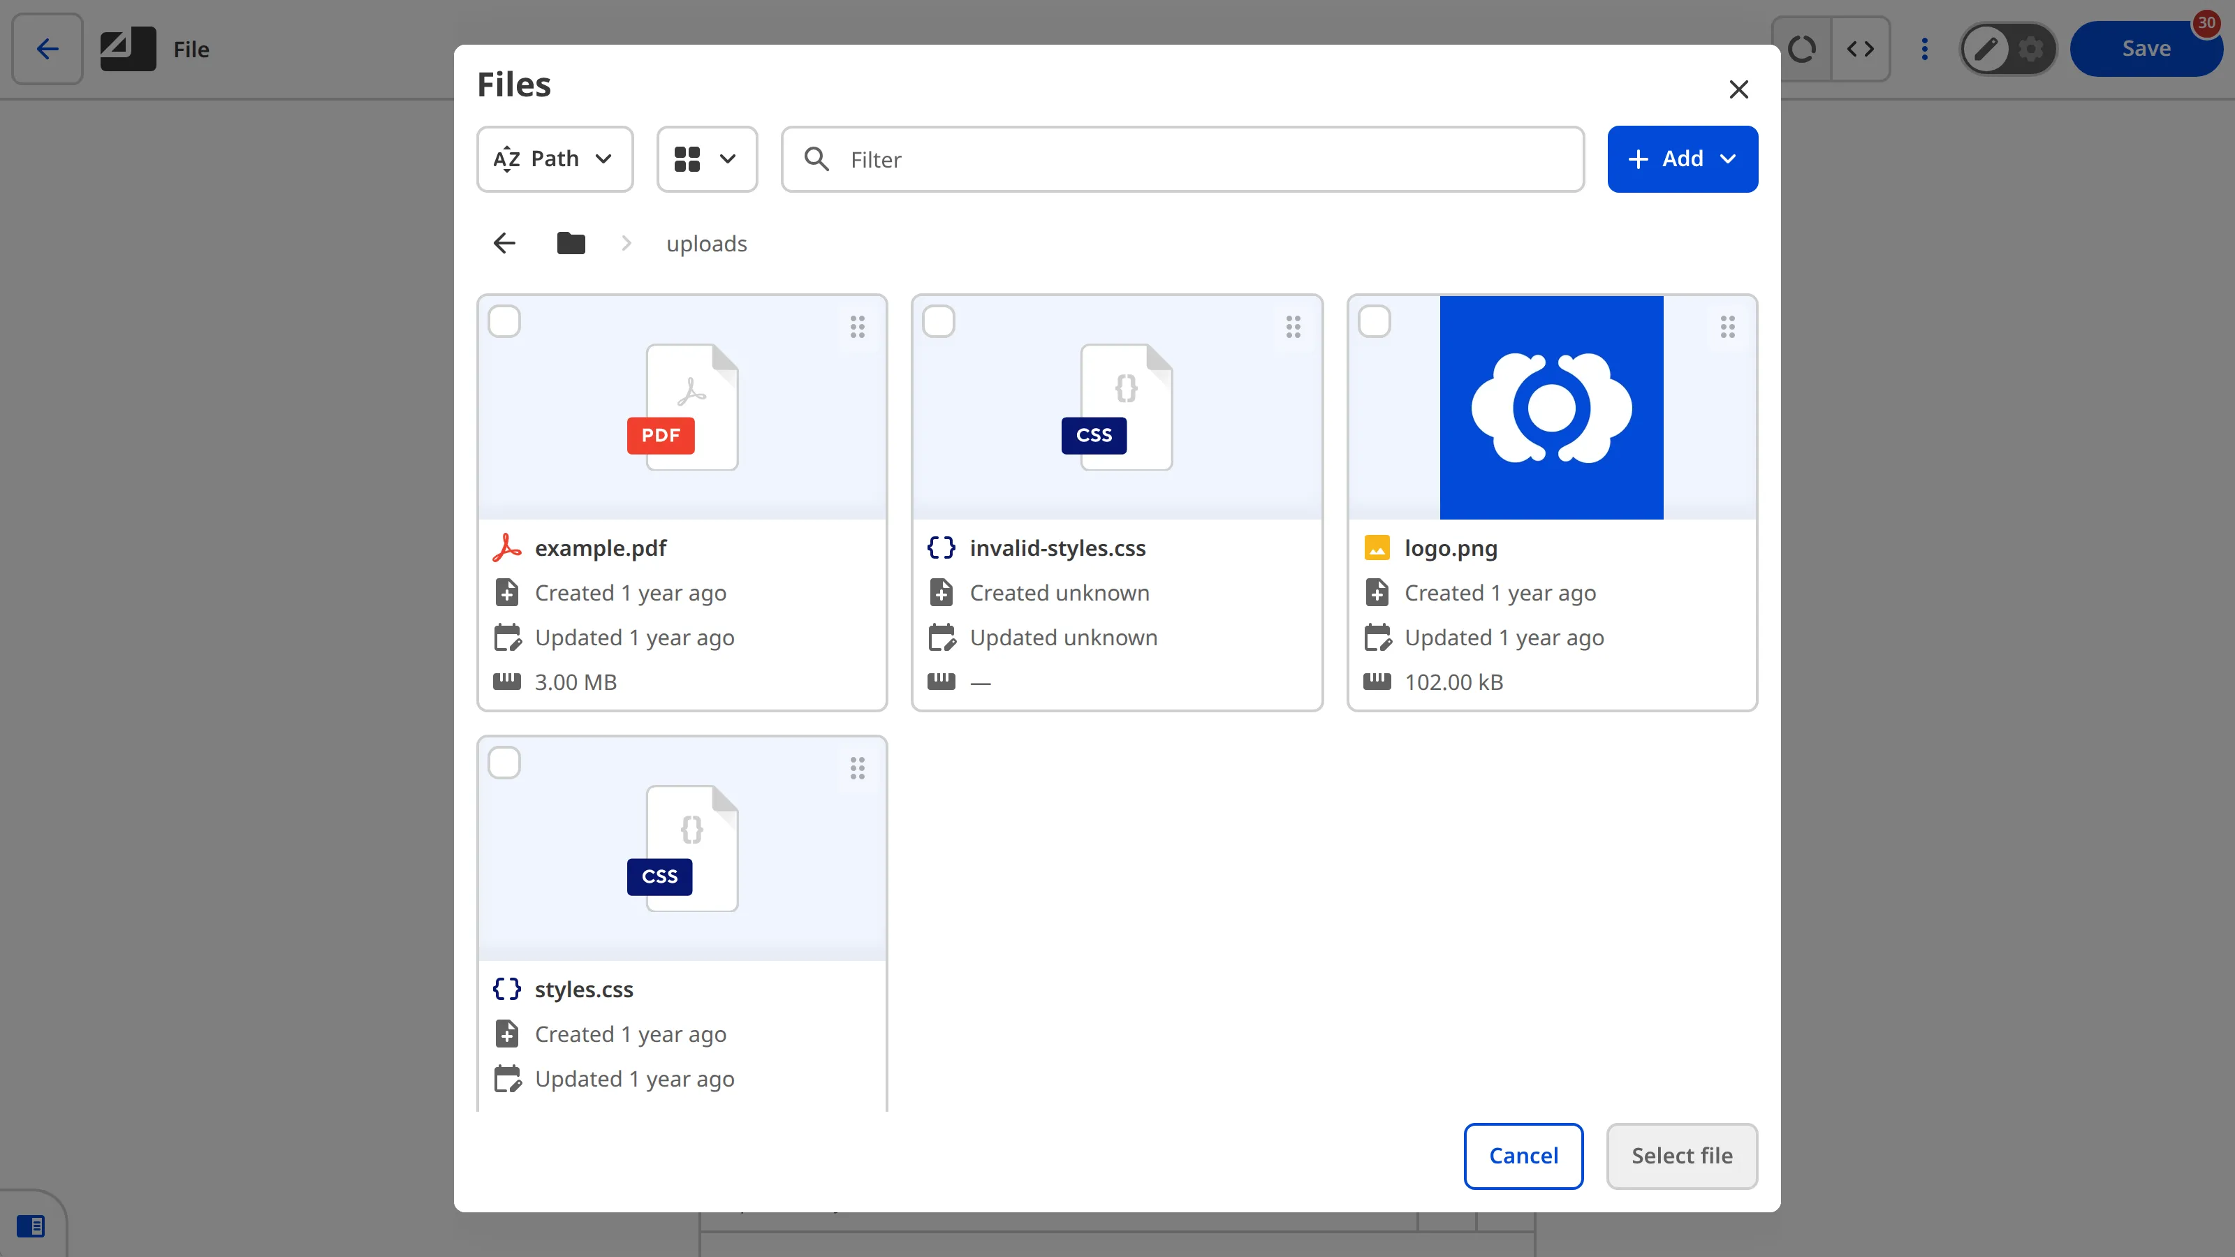The height and width of the screenshot is (1257, 2235).
Task: Open options menu for logo.png
Action: point(1727,326)
